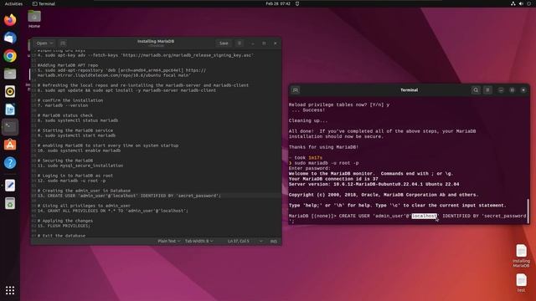Open the Plain Text language dropdown
The height and width of the screenshot is (301, 536).
(x=169, y=241)
